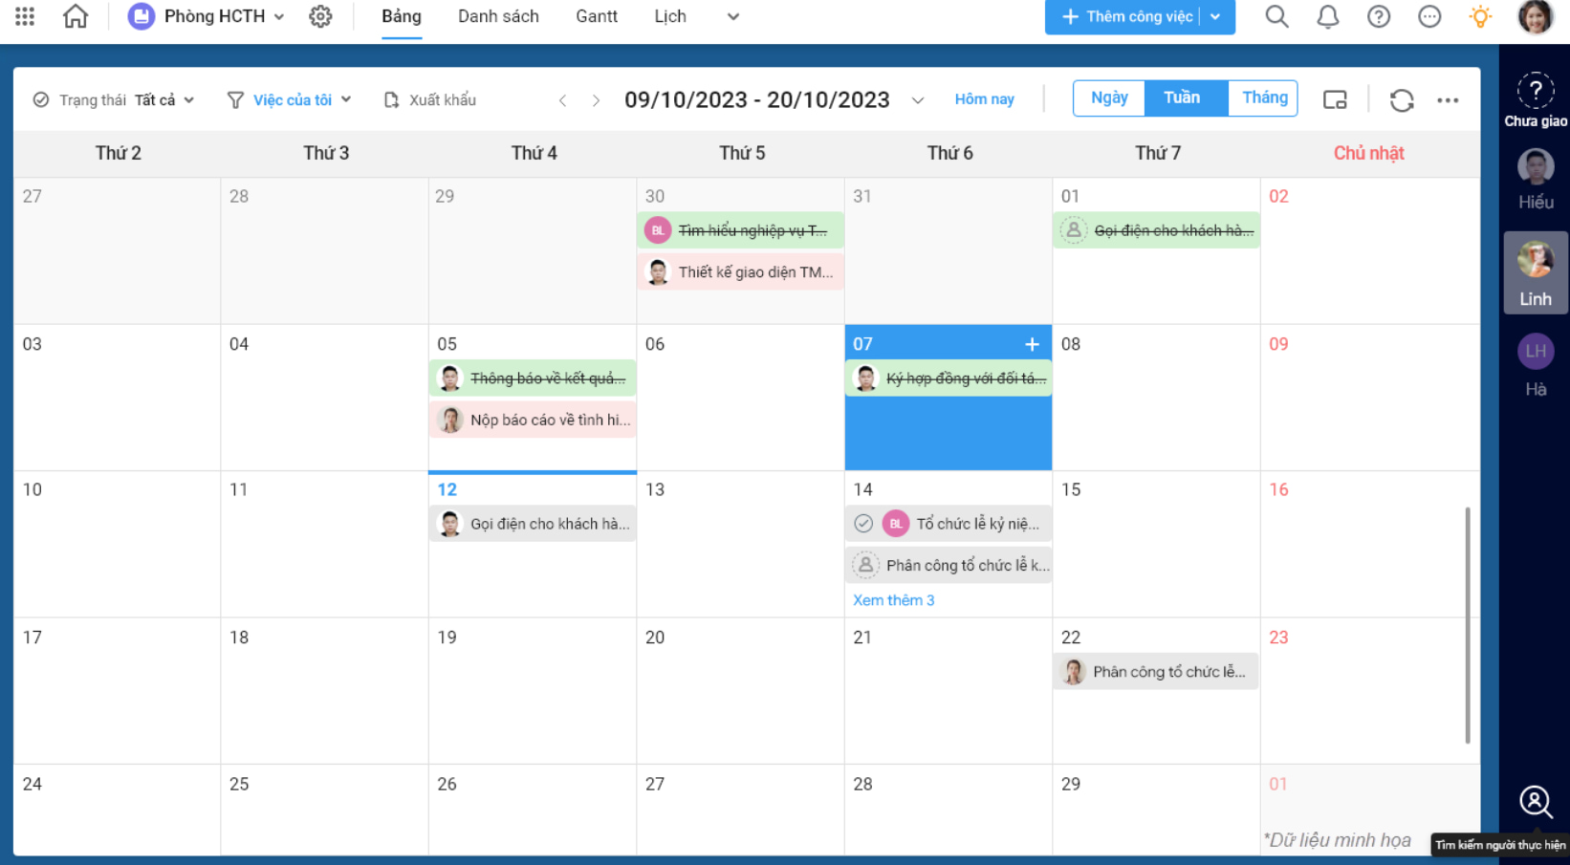Filter tasks by assignee Hà
This screenshot has width=1570, height=865.
pos(1536,365)
